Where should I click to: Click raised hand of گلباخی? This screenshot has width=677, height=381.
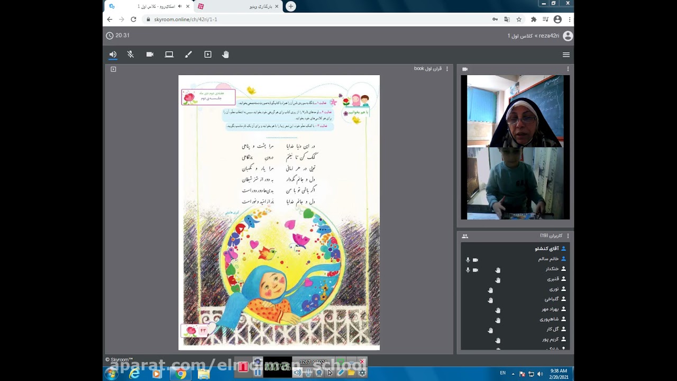pyautogui.click(x=490, y=300)
